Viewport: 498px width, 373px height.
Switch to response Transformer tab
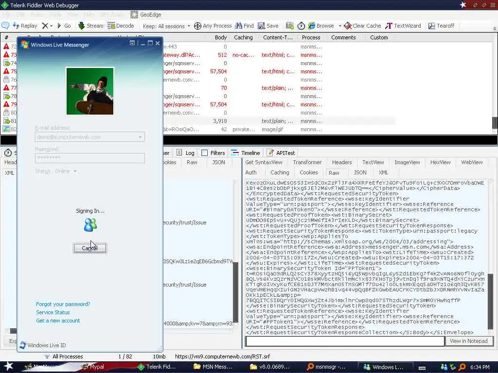pyautogui.click(x=307, y=162)
